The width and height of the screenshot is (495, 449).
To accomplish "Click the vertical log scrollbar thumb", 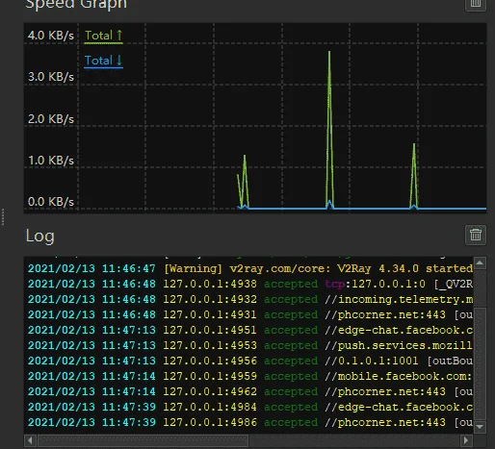I will tap(480, 363).
